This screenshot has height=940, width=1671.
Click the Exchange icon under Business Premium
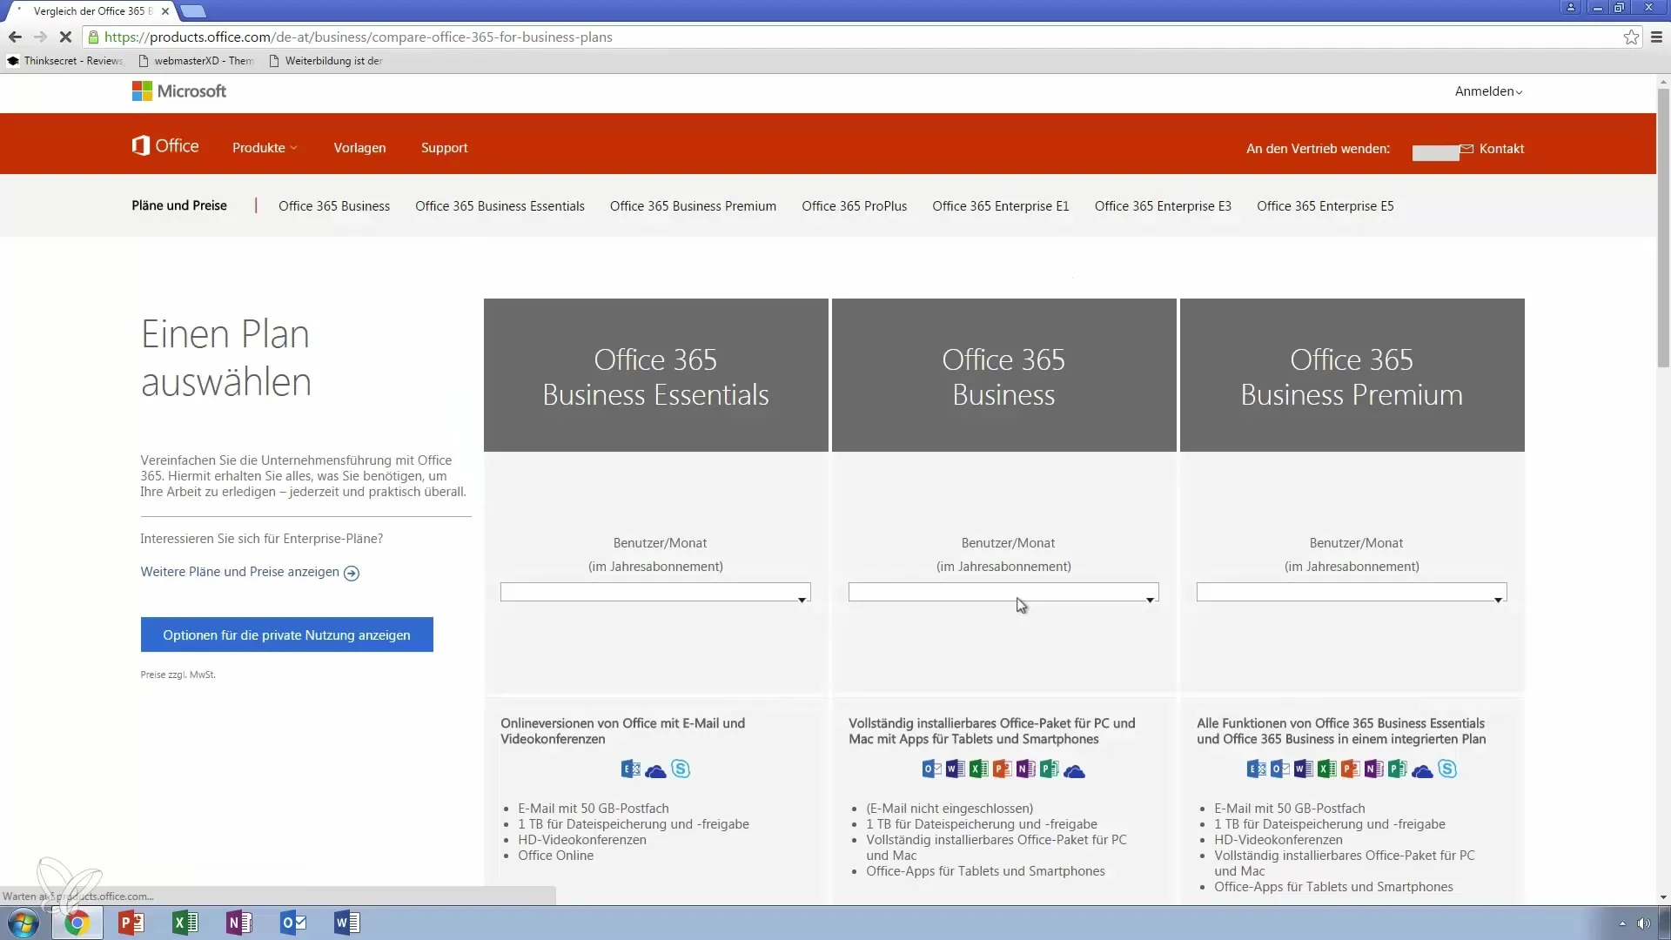tap(1256, 769)
